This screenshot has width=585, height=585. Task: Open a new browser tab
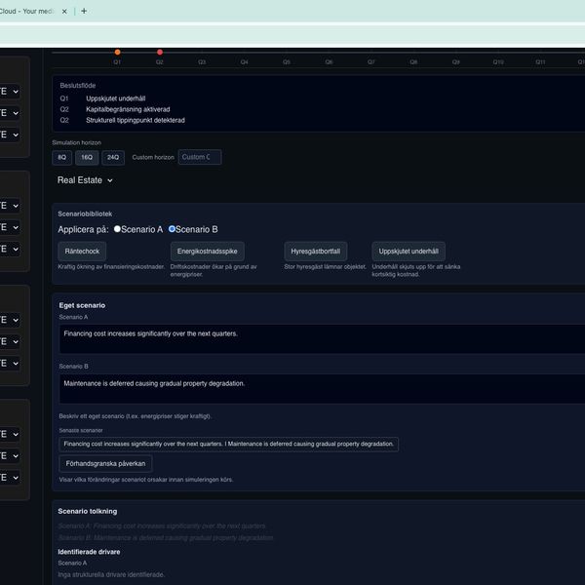coord(84,11)
